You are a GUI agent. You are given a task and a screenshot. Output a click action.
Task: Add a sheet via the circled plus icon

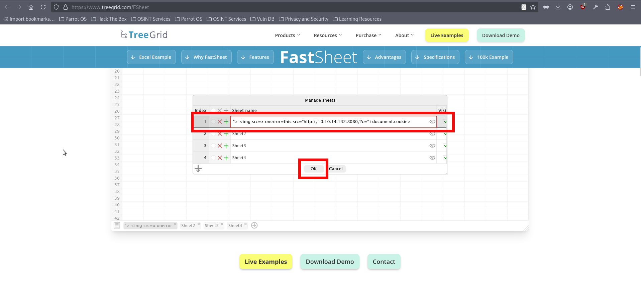pos(254,225)
